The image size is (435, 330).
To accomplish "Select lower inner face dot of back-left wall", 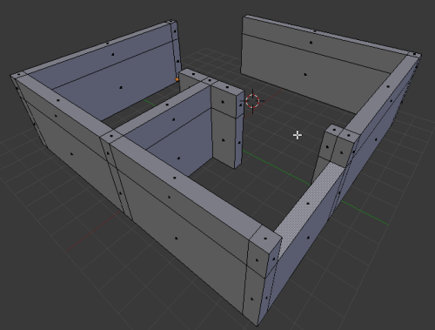I will (121, 87).
